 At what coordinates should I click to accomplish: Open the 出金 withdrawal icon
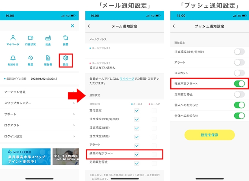coord(48,40)
